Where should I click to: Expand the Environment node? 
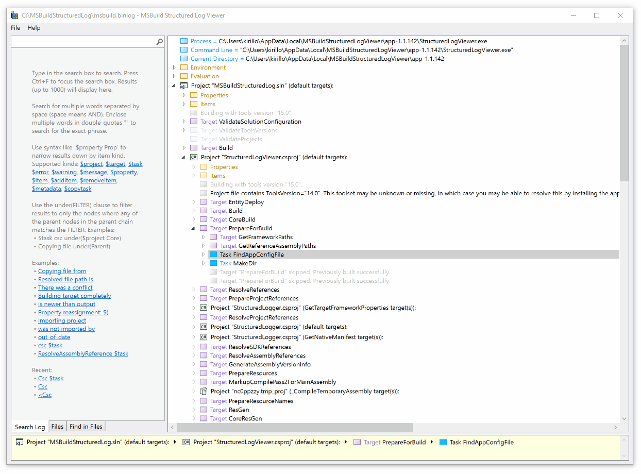tap(174, 67)
